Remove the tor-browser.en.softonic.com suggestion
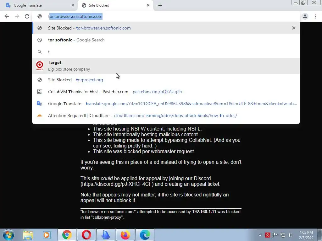The height and width of the screenshot is (241, 322). [294, 28]
